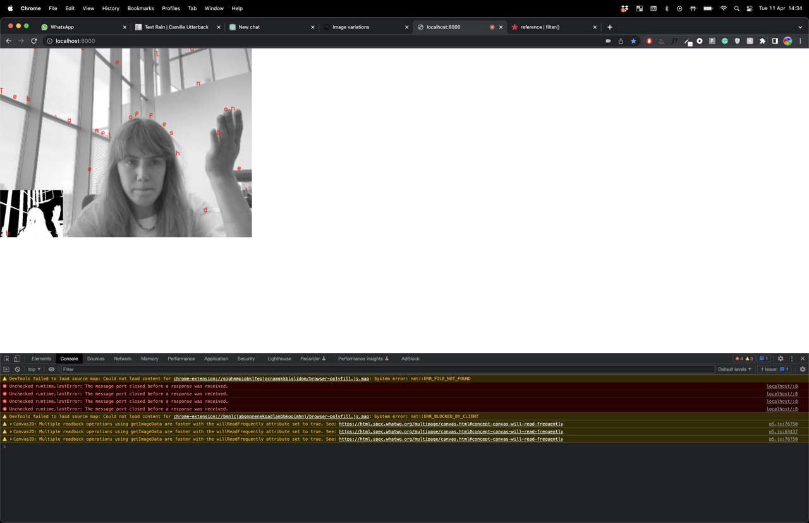
Task: Open the p5.js:63437 source link
Action: (x=783, y=432)
